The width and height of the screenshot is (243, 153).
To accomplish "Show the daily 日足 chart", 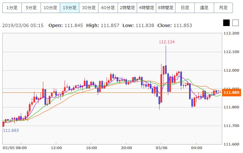I will point(185,7).
